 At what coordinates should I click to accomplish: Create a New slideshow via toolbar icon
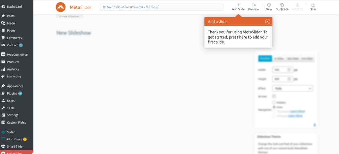(x=269, y=5)
